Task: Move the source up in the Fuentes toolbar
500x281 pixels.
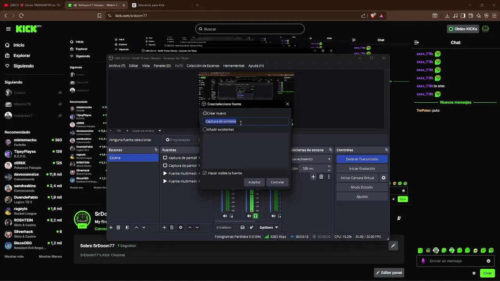Action: pos(190,228)
